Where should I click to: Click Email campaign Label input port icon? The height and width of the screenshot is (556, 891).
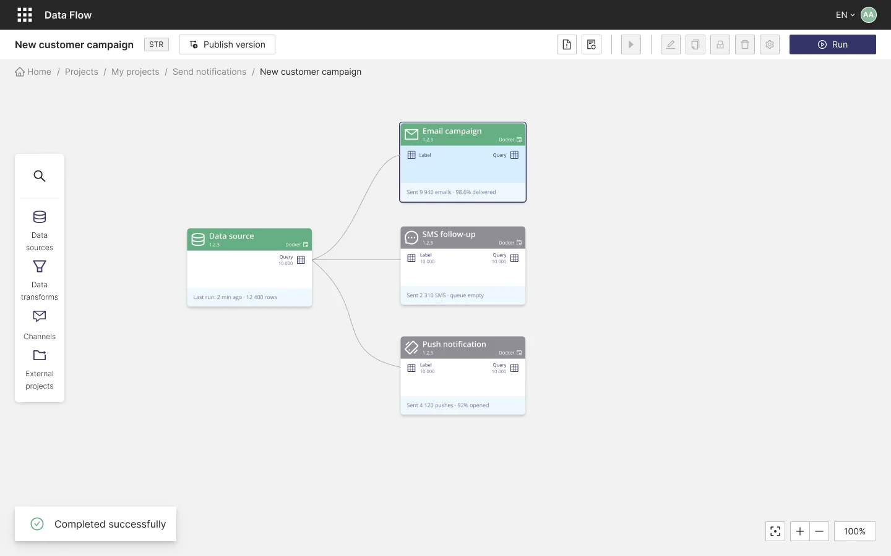pyautogui.click(x=411, y=155)
